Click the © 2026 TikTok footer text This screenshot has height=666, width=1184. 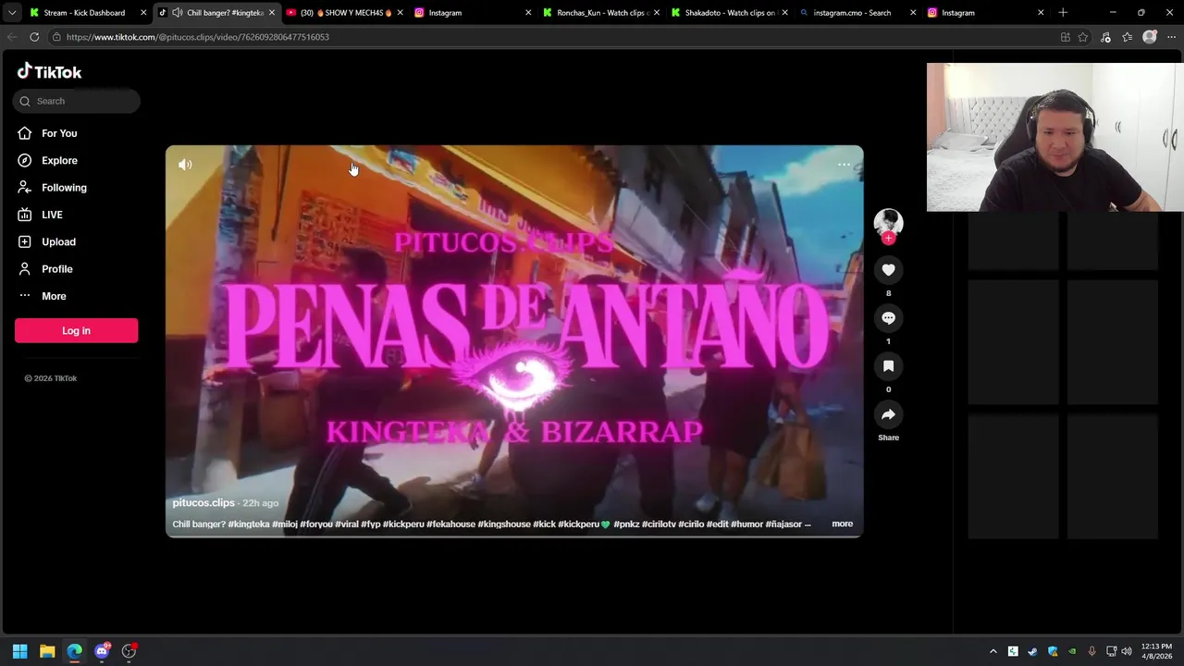[x=51, y=378]
